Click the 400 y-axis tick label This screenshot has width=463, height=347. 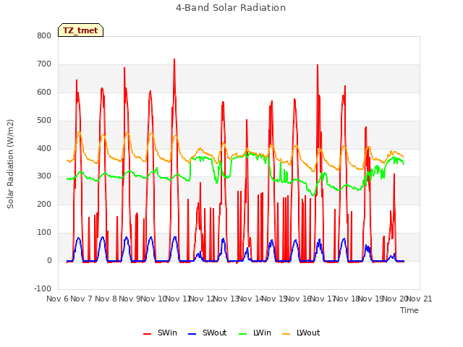(44, 148)
